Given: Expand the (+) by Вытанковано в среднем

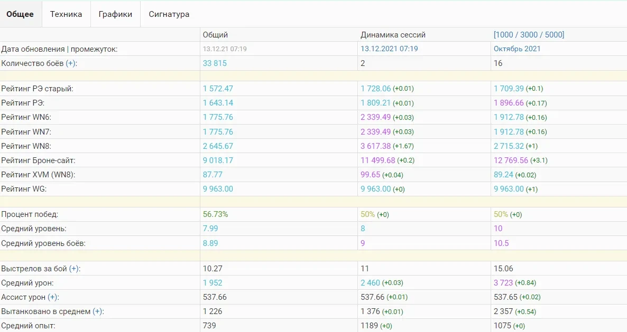Looking at the screenshot, I should point(97,311).
